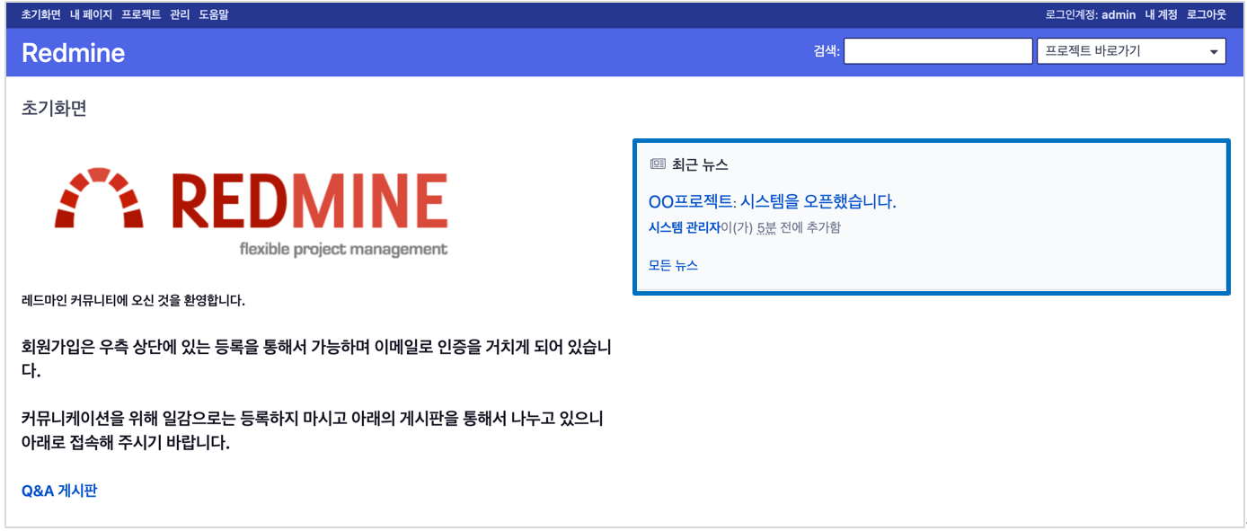Click the 레드마인 커뮤니티 welcome text
This screenshot has height=531, width=1247.
click(x=133, y=300)
